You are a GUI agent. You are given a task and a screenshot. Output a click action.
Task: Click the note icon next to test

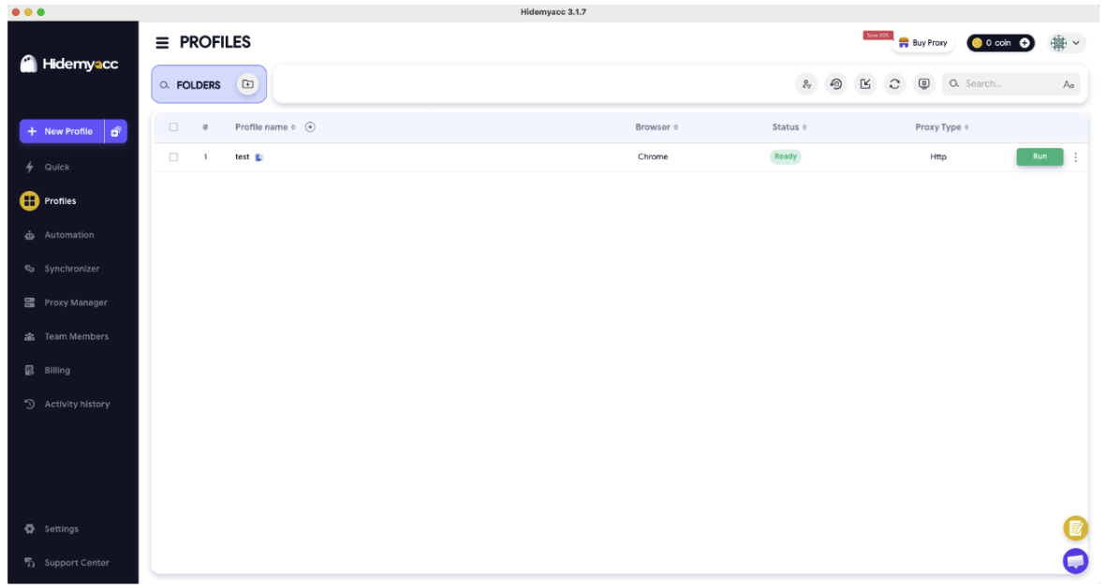[258, 157]
